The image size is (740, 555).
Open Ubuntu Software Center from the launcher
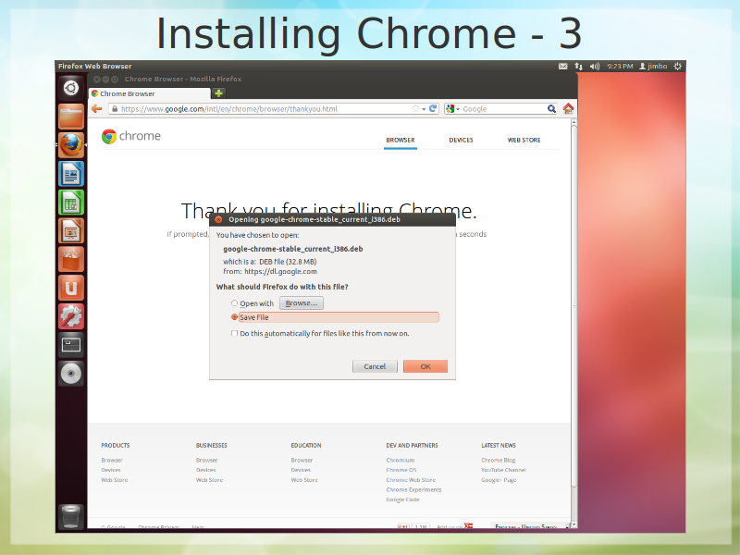71,259
